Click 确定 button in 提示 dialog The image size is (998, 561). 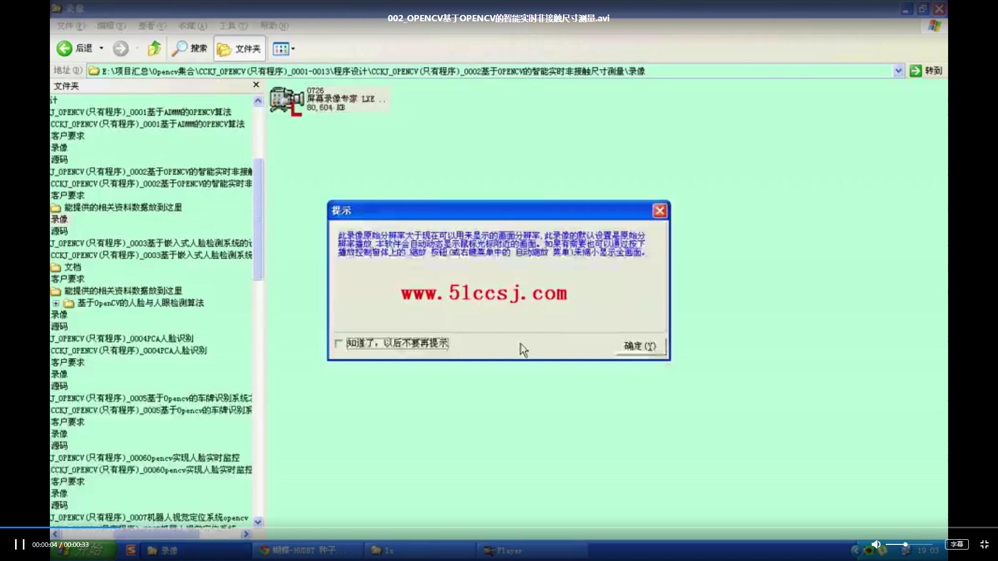tap(640, 346)
